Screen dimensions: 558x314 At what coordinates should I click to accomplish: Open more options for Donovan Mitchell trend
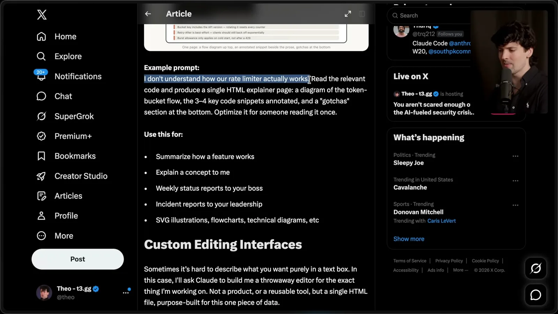[x=515, y=205]
